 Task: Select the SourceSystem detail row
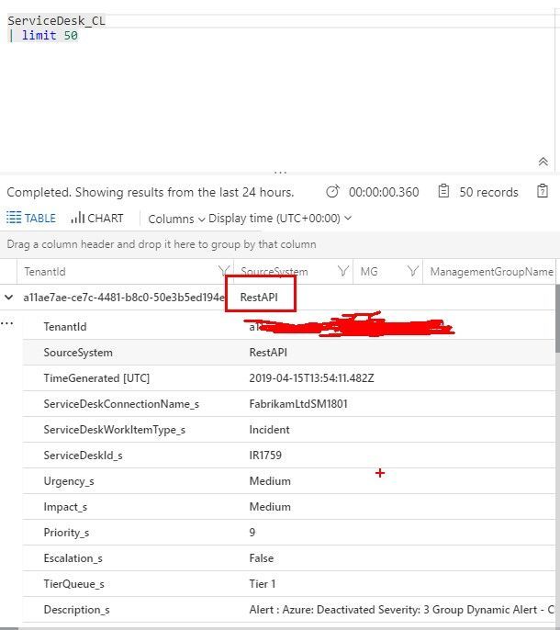[288, 353]
